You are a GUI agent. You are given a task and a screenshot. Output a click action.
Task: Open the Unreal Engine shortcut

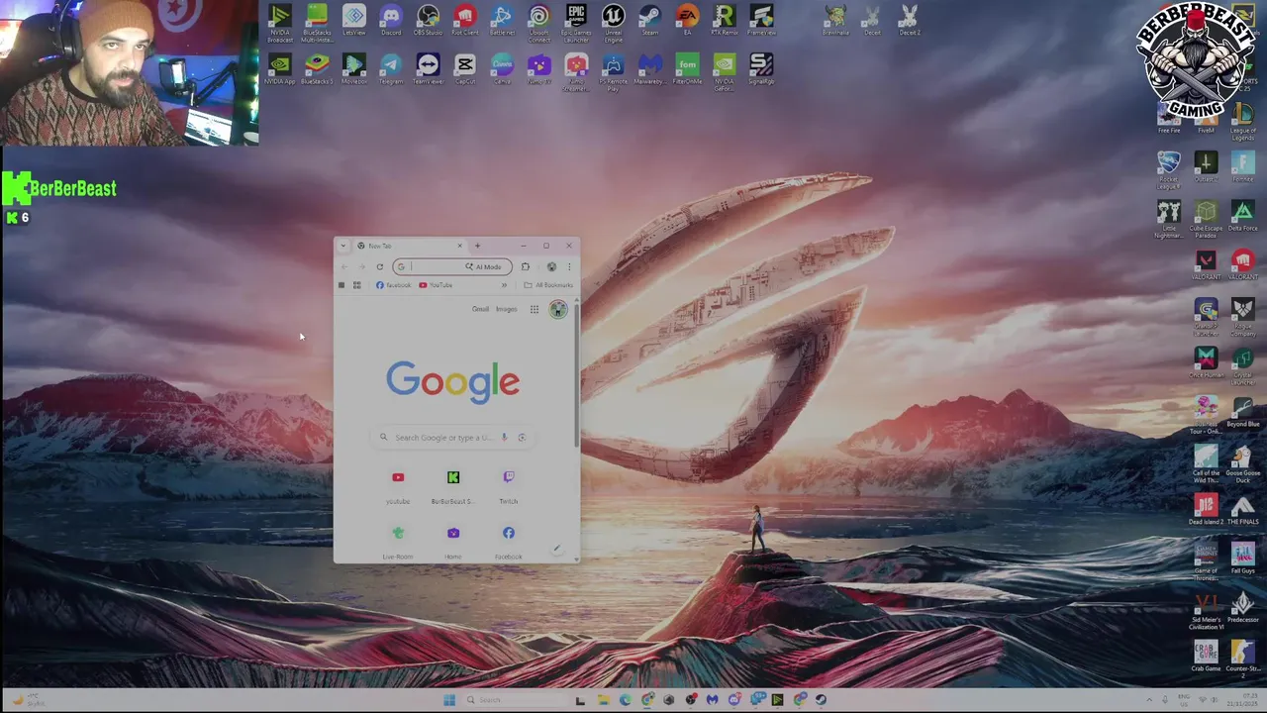pos(613,22)
